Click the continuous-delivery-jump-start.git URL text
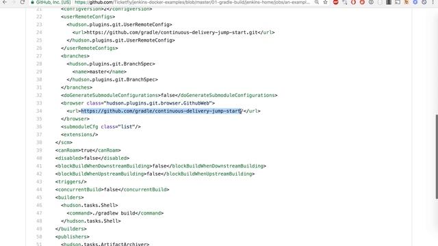 click(172, 32)
